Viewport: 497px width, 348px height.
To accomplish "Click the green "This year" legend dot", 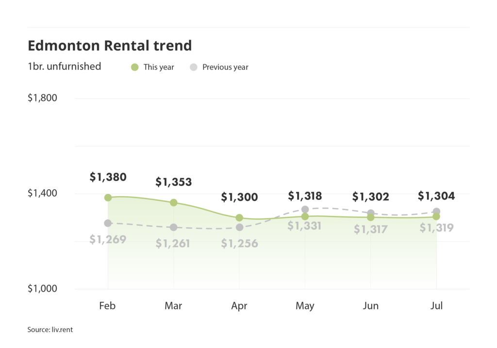I will pyautogui.click(x=135, y=67).
